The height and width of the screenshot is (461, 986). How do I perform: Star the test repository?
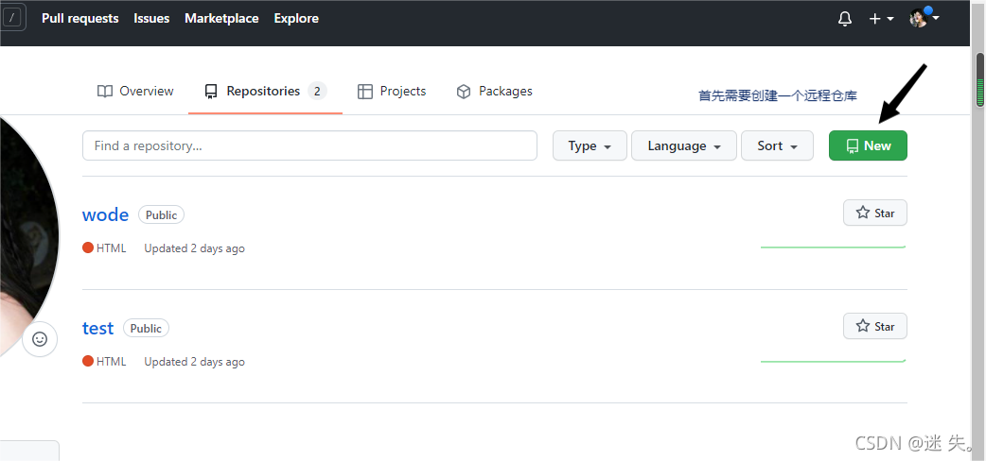coord(874,326)
